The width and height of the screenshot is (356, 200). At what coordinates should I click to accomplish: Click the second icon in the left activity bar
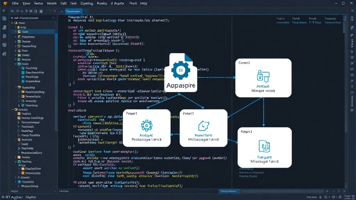click(4, 27)
